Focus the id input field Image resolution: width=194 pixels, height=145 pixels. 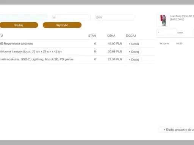pos(71,17)
